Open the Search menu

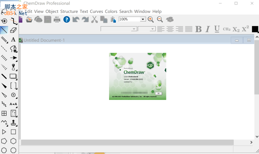126,11
